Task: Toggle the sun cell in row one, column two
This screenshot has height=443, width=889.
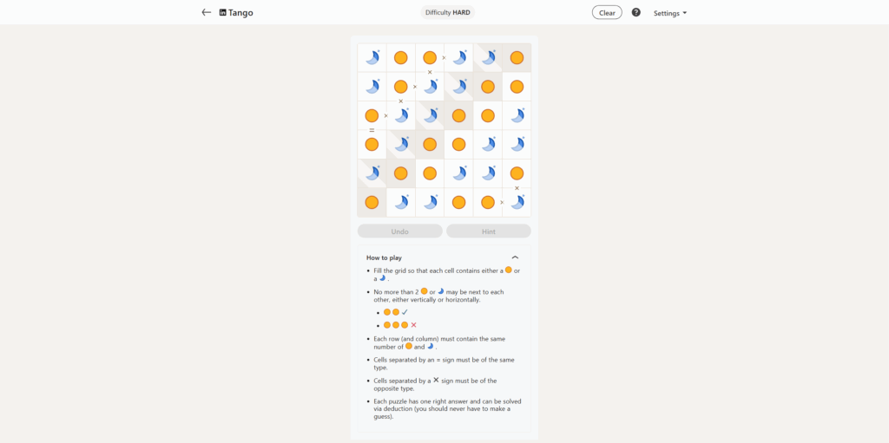Action: pyautogui.click(x=401, y=58)
